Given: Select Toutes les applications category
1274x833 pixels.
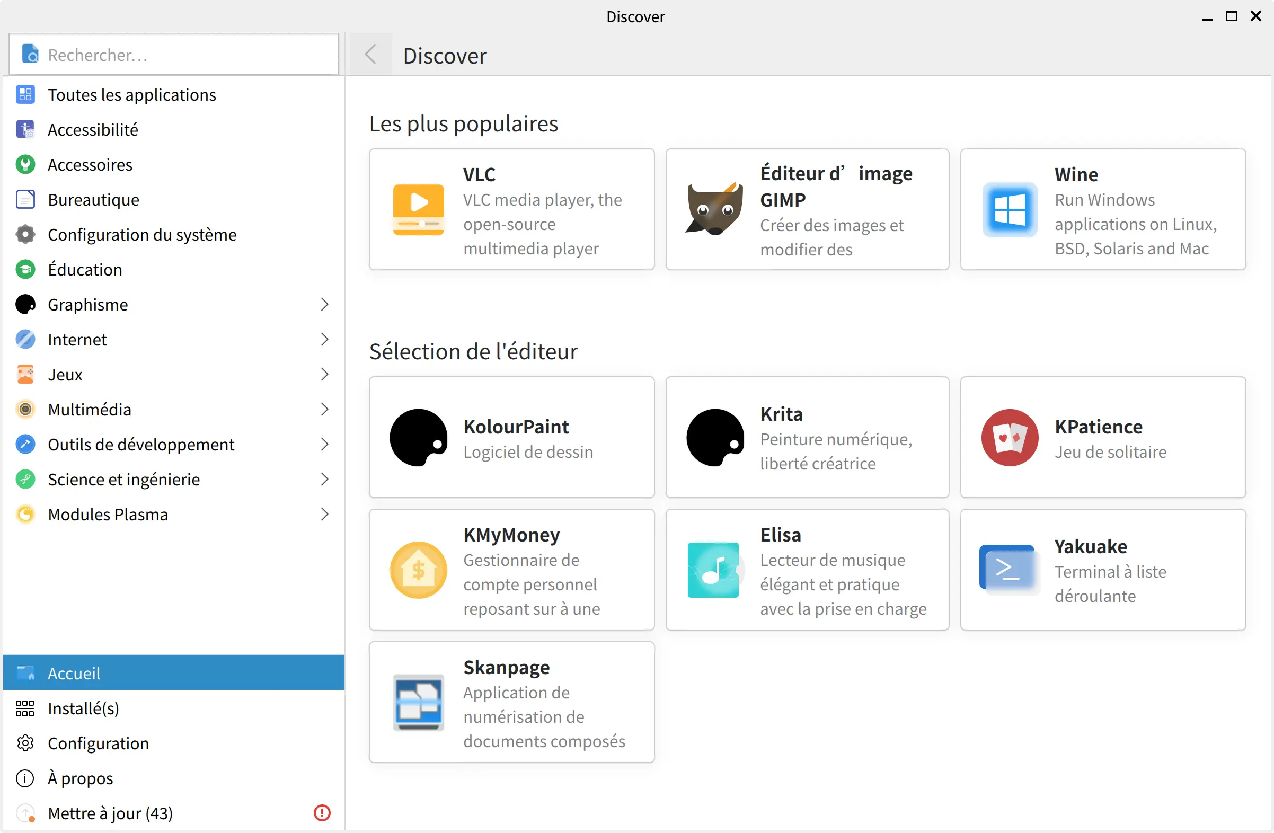Looking at the screenshot, I should (x=174, y=95).
